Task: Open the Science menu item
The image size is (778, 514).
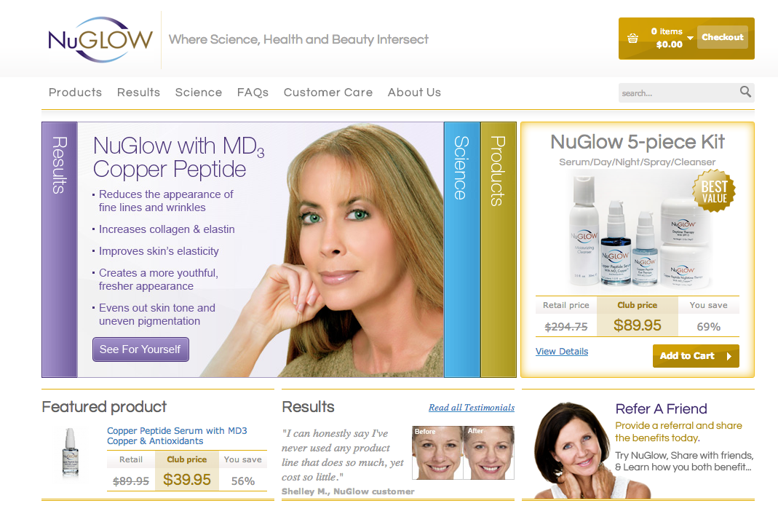Action: [x=199, y=92]
